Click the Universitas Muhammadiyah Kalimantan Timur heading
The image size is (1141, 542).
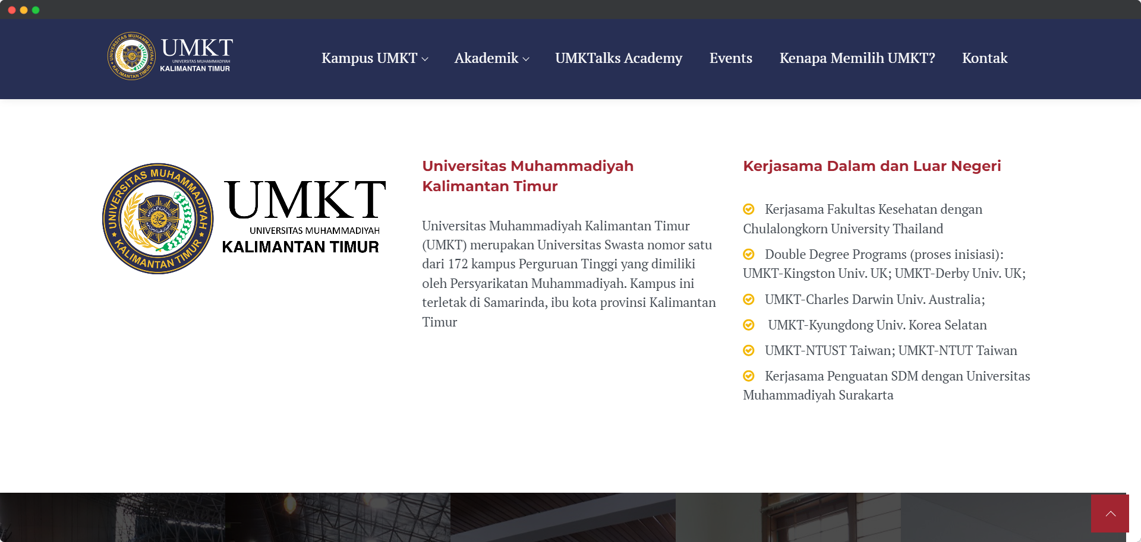click(x=528, y=176)
